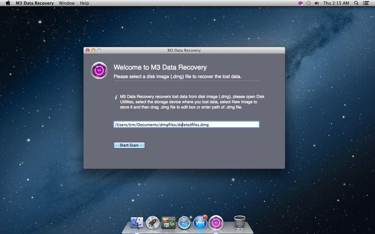Open the App Store in the Dock
Screen dimensions: 375x234
click(200, 223)
